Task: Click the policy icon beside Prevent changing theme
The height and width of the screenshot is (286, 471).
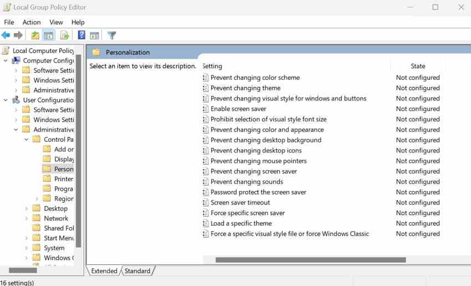Action: (206, 88)
